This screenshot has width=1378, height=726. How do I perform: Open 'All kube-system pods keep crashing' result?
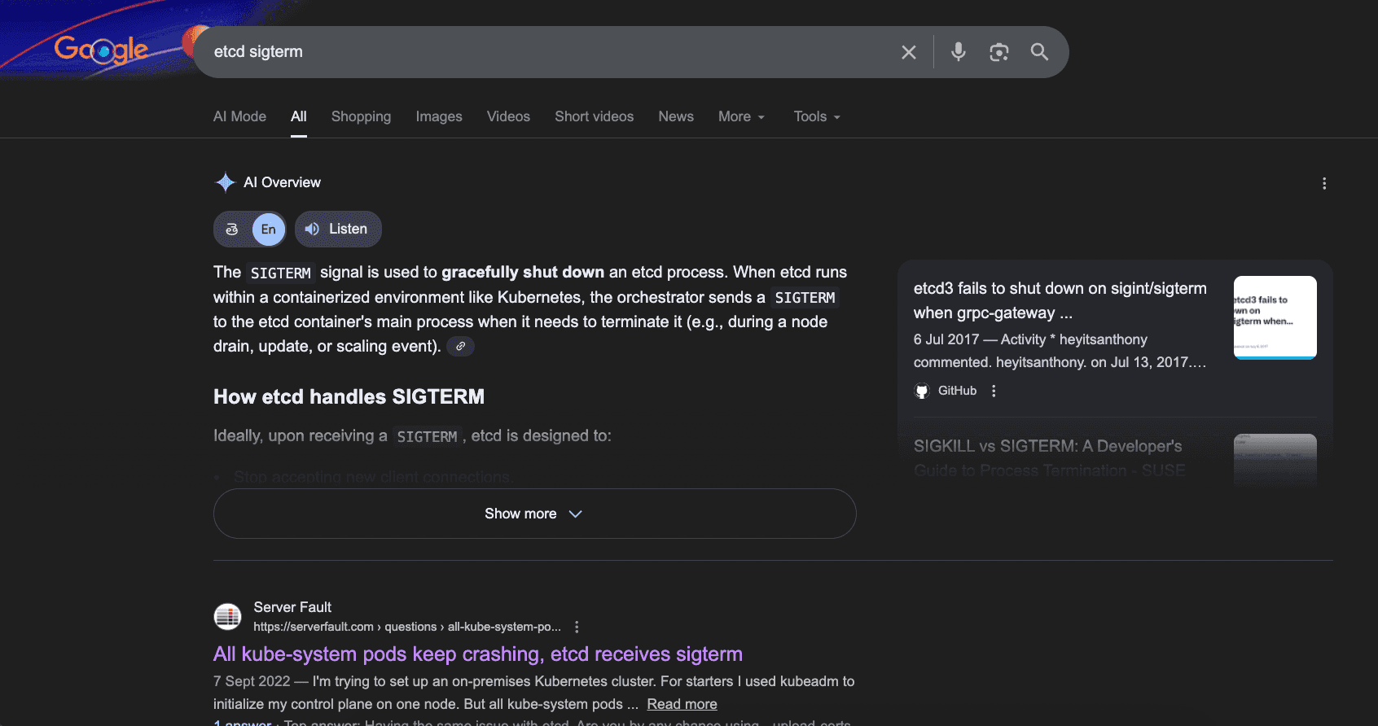point(478,654)
